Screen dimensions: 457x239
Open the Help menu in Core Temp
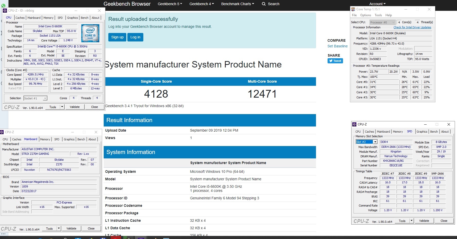pyautogui.click(x=389, y=15)
